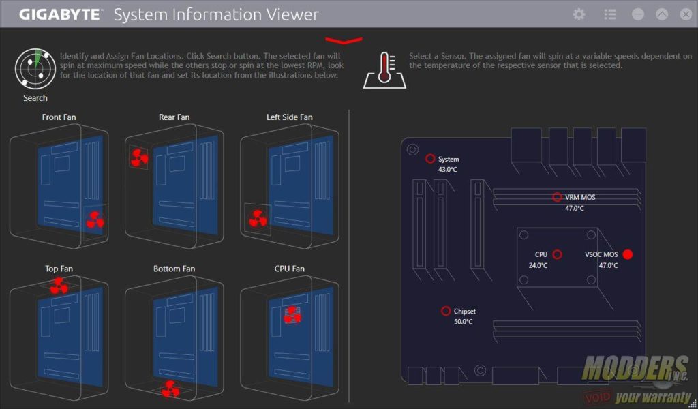Select the red fan in Bottom Fan case
The height and width of the screenshot is (409, 698).
pyautogui.click(x=170, y=389)
